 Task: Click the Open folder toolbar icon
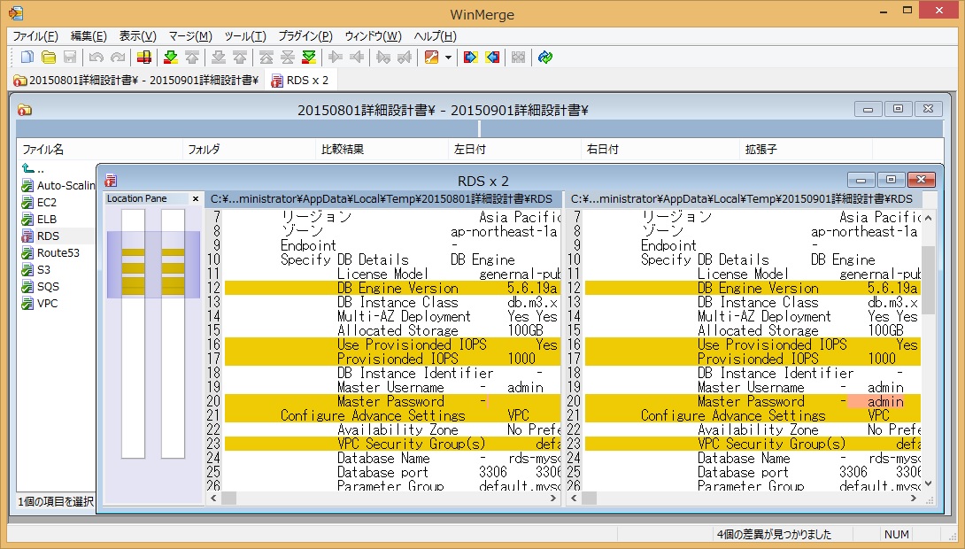[x=49, y=58]
